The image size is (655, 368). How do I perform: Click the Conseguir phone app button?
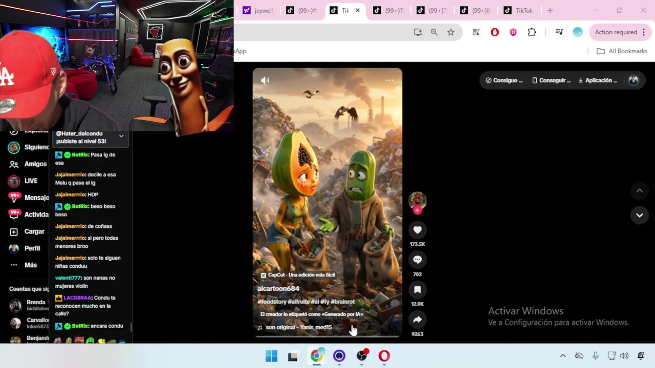tap(552, 80)
